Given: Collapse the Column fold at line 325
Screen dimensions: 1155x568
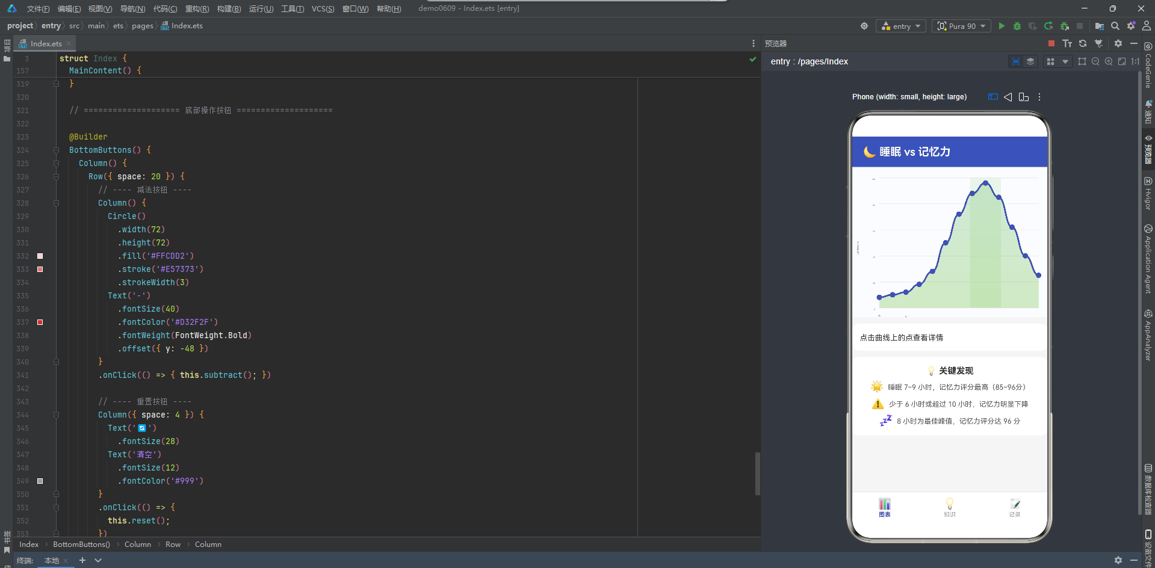Looking at the screenshot, I should point(56,164).
